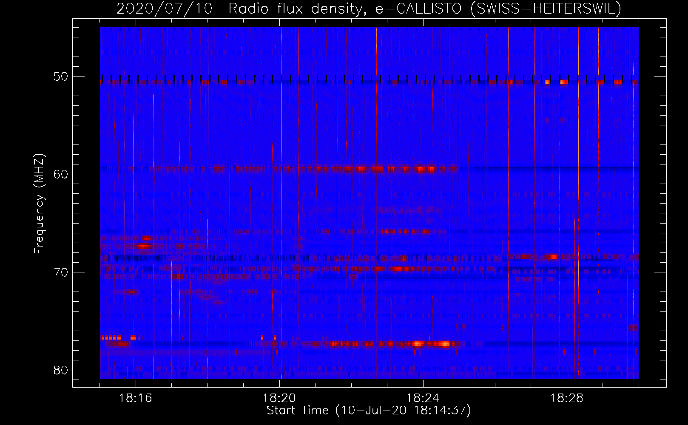Click the 60 frequency tick label
The height and width of the screenshot is (425, 688).
pos(61,174)
